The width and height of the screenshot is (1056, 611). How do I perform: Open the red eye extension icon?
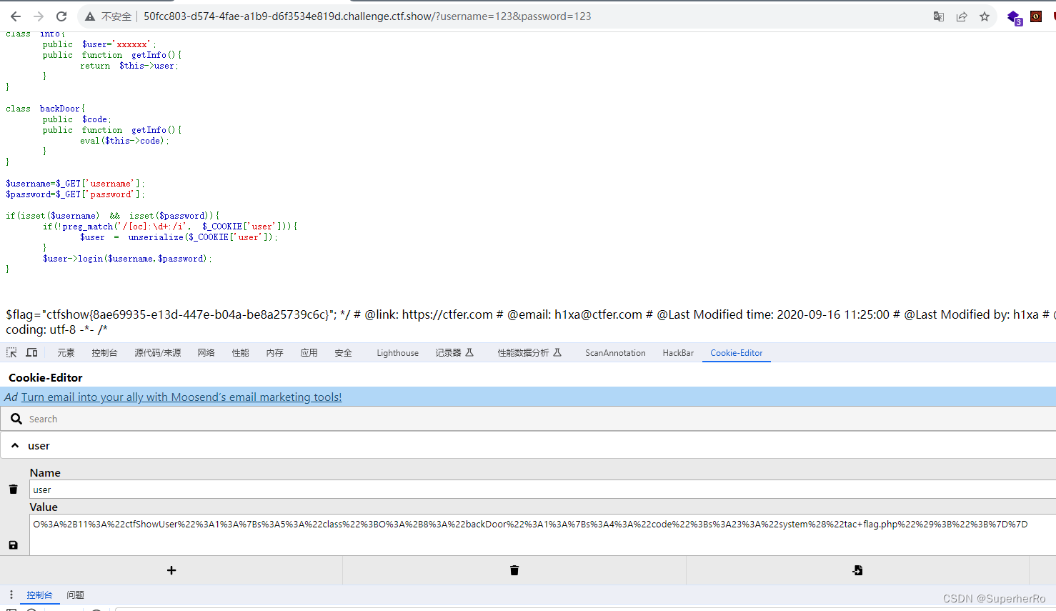tap(1036, 16)
